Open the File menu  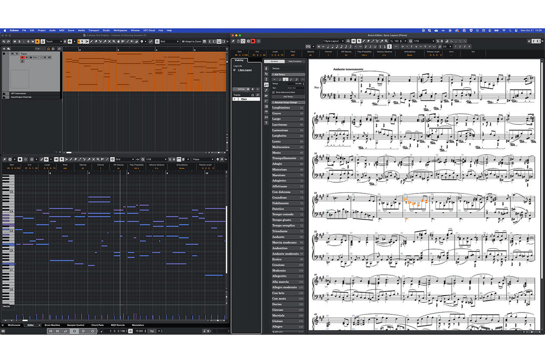pos(24,30)
